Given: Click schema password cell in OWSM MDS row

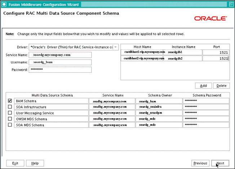Looking at the screenshot, I should point(206,119).
